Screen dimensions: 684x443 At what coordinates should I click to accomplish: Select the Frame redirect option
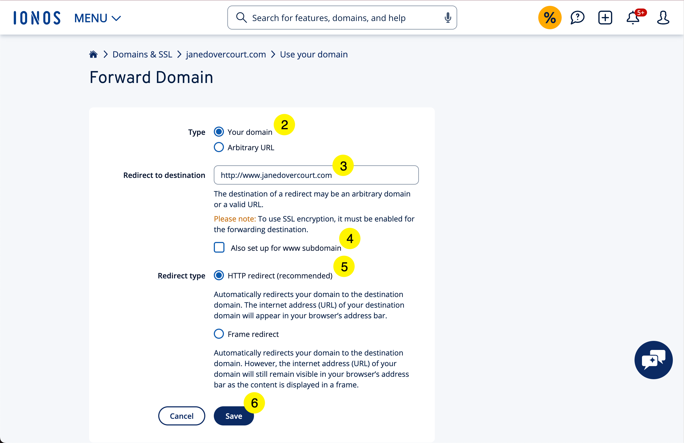pyautogui.click(x=219, y=334)
